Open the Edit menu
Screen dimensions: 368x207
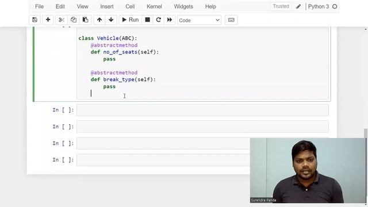(60, 6)
